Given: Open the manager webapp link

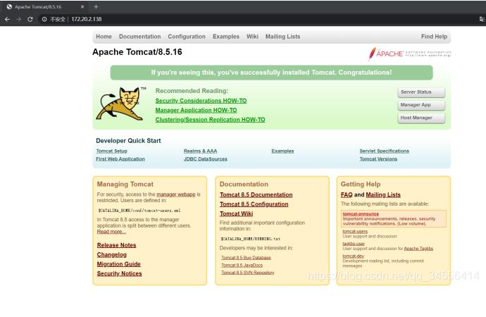Looking at the screenshot, I should coord(176,194).
